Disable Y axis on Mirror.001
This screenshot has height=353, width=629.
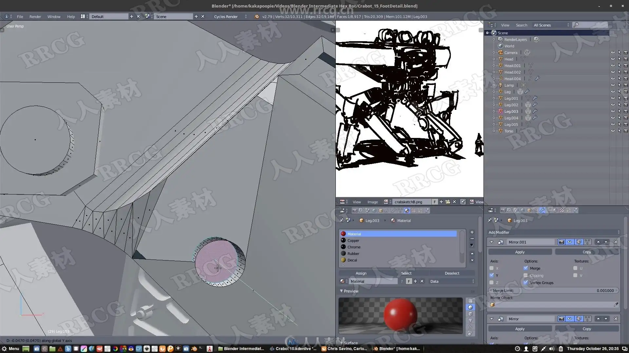[x=491, y=275]
